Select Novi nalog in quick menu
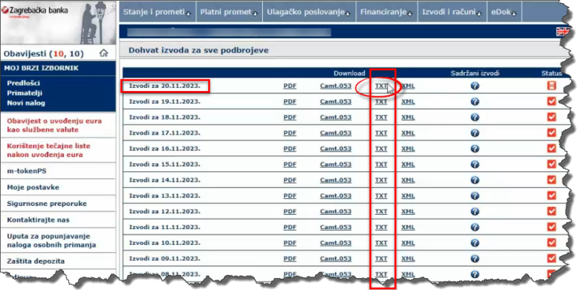This screenshot has height=290, width=577. coord(26,103)
